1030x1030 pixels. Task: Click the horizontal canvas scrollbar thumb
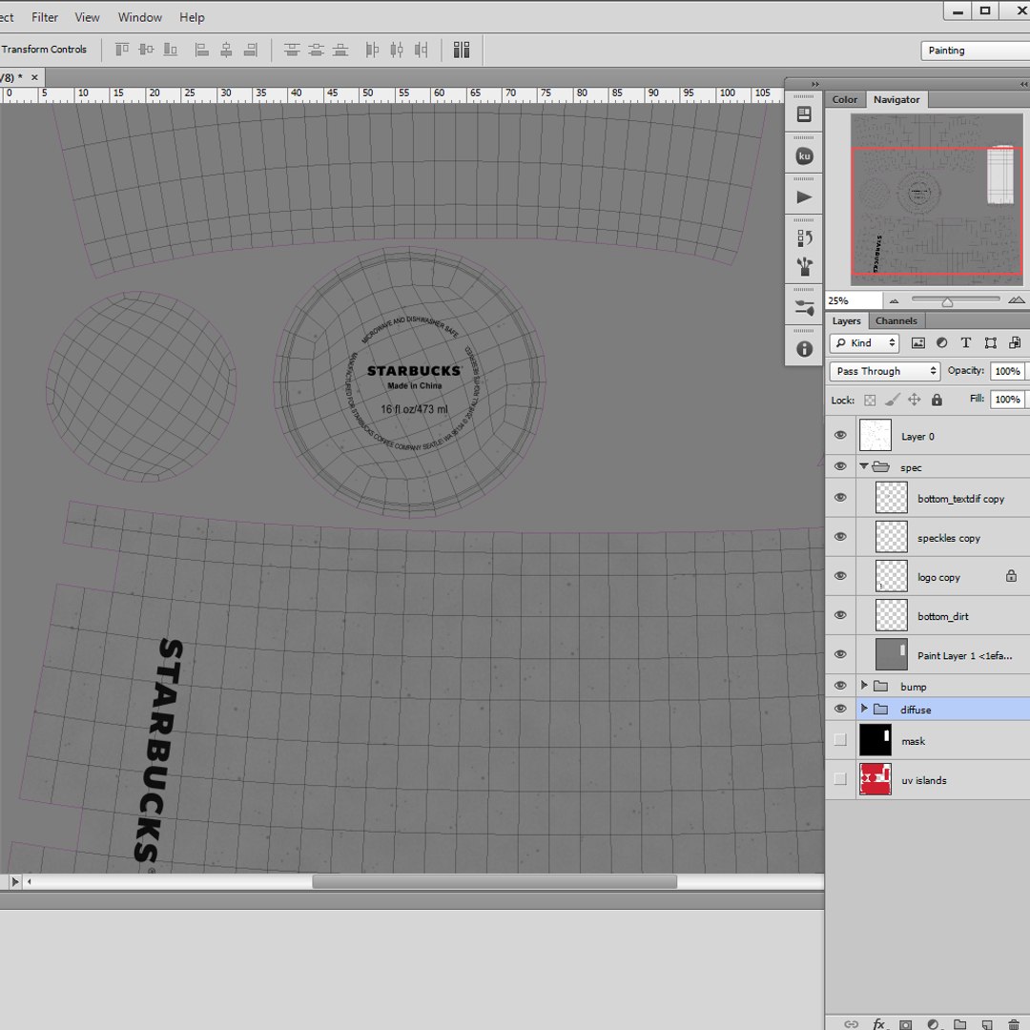click(495, 881)
